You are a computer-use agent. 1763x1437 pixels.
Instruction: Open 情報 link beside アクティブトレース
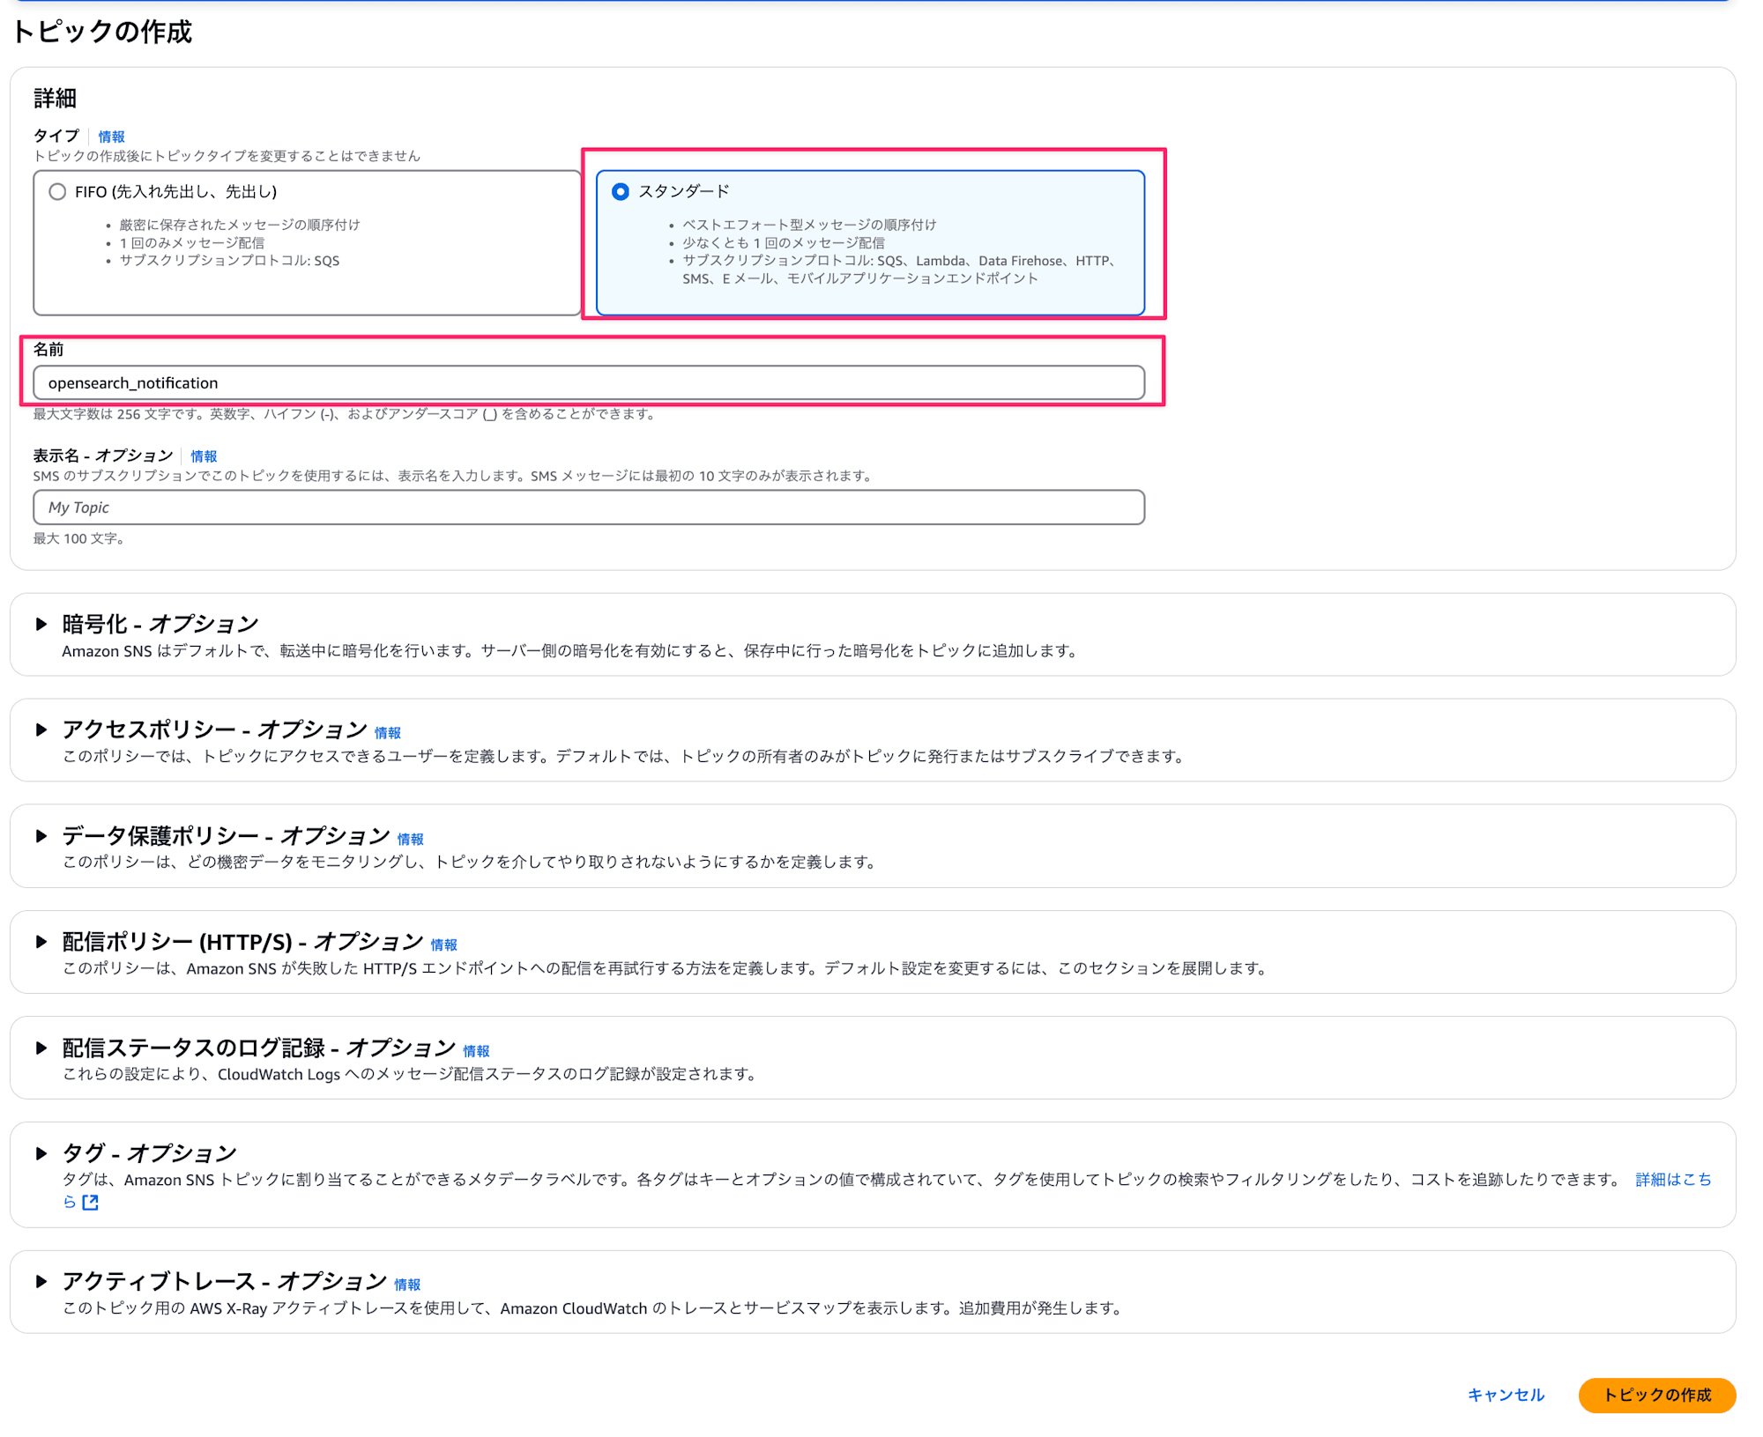tap(407, 1285)
